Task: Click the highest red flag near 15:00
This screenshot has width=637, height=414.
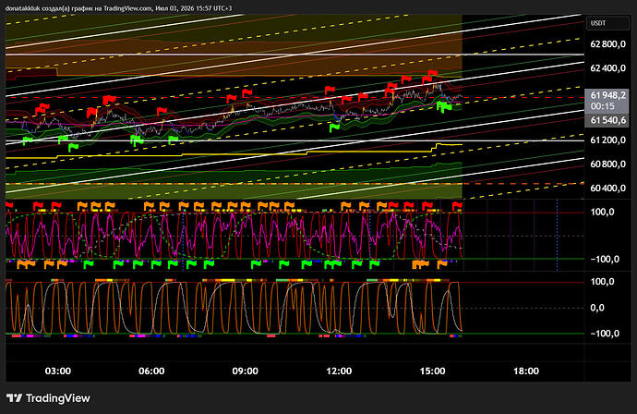Action: point(433,73)
